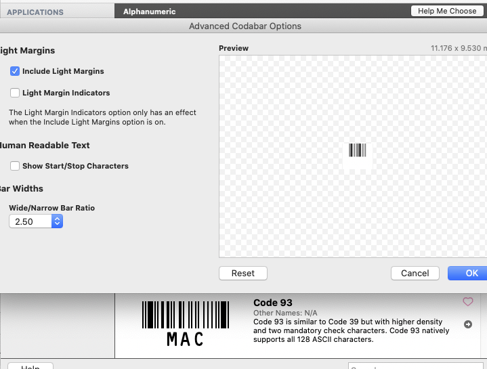
Task: Enable Show Start/Stop Characters checkbox
Action: 15,166
